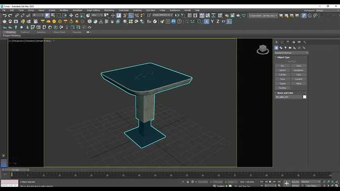The image size is (340, 191).
Task: Activate the Select and Rotate tool
Action: 77,15
